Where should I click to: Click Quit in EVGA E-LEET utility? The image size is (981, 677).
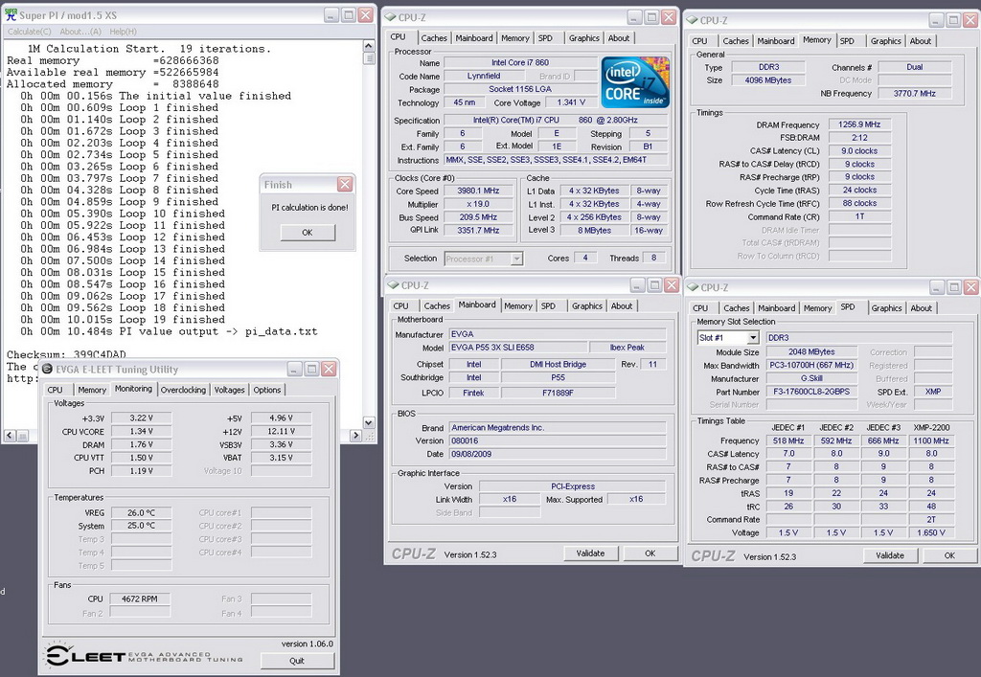(x=297, y=661)
